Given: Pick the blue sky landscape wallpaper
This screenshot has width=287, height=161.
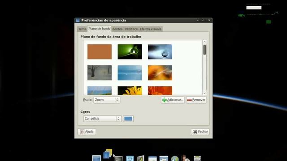Looking at the screenshot, I should click(x=100, y=90).
